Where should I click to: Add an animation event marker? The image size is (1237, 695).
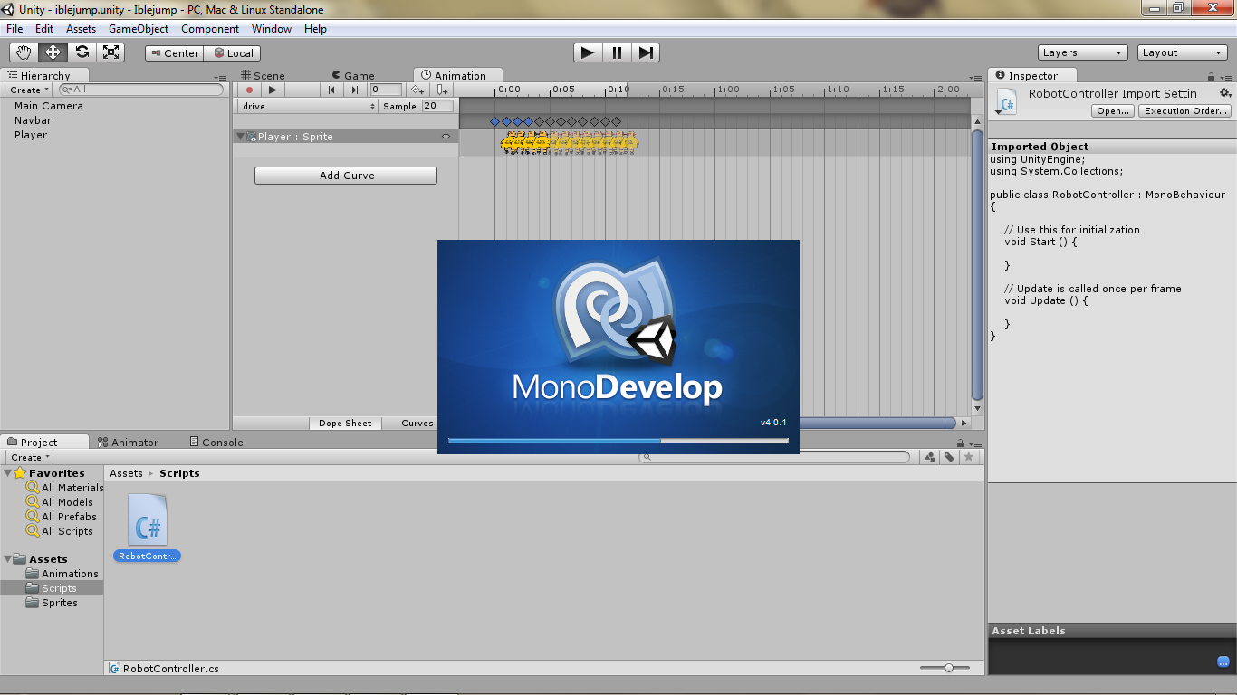click(440, 90)
